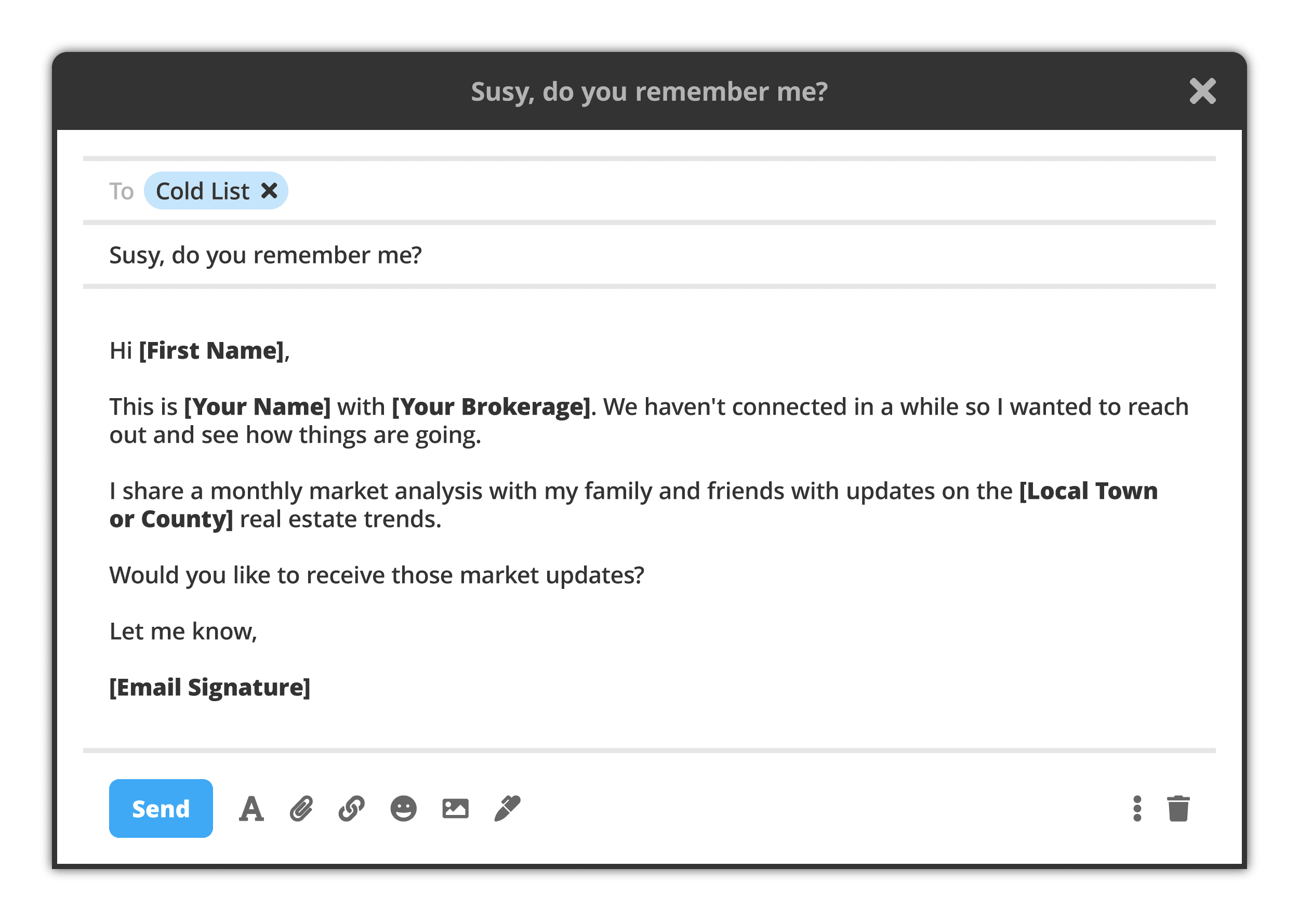Image resolution: width=1299 pixels, height=921 pixels.
Task: Click the pen signature icon
Action: pos(508,808)
